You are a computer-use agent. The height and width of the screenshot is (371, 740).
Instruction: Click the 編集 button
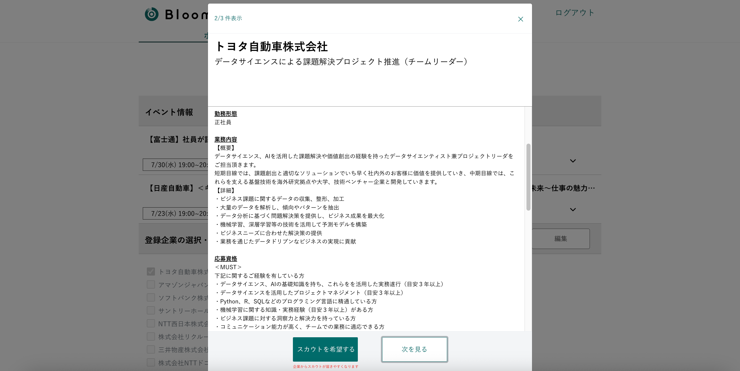pyautogui.click(x=560, y=239)
